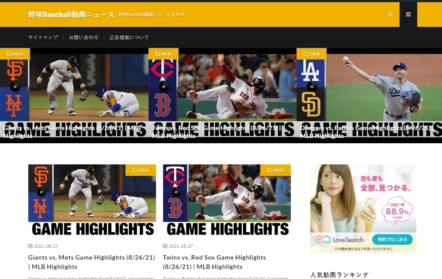Open the LoveSearch advertisement banner
The image size is (442, 279).
click(363, 208)
